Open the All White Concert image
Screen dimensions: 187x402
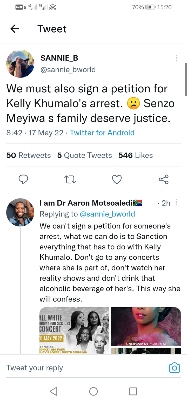pyautogui.click(x=74, y=331)
